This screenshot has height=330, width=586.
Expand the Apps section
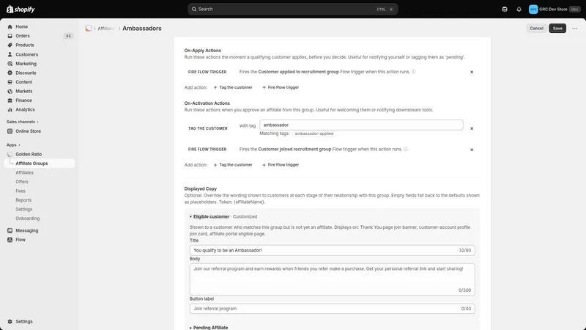13,144
